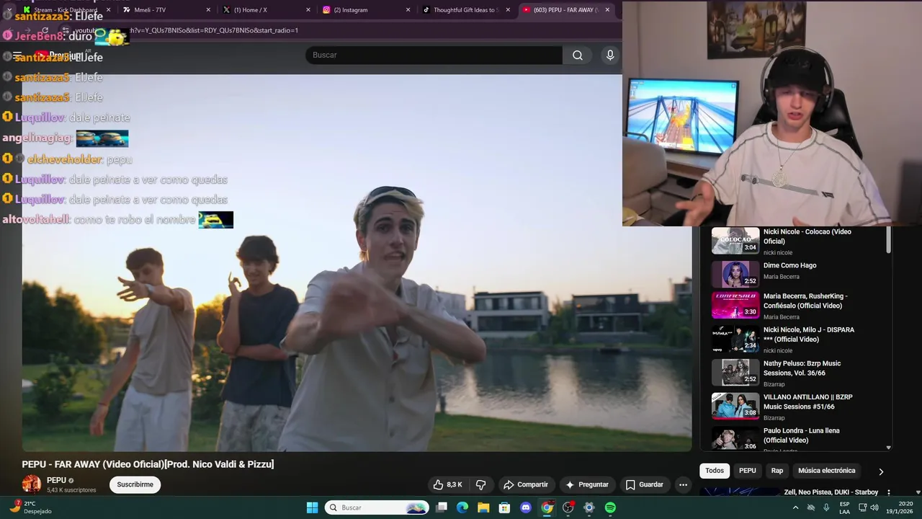
Task: Open the Zell, Neo Pistea, DUKI - Starboy suggestion
Action: (x=831, y=492)
